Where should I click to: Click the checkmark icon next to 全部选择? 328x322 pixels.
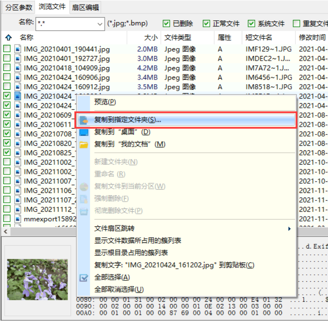tap(84, 278)
